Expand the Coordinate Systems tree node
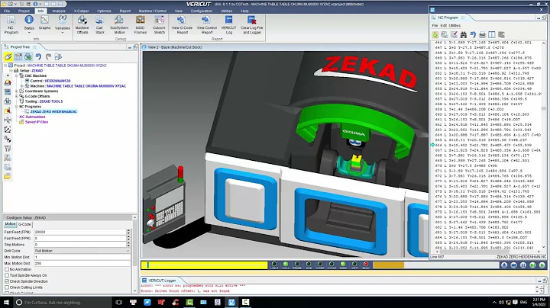The image size is (550, 308). 17,91
